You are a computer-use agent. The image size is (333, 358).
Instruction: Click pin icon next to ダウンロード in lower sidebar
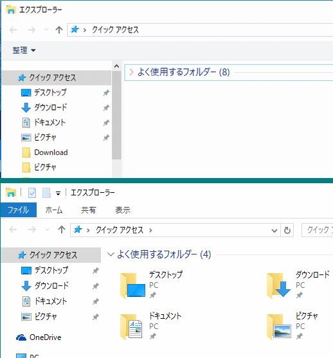96,286
